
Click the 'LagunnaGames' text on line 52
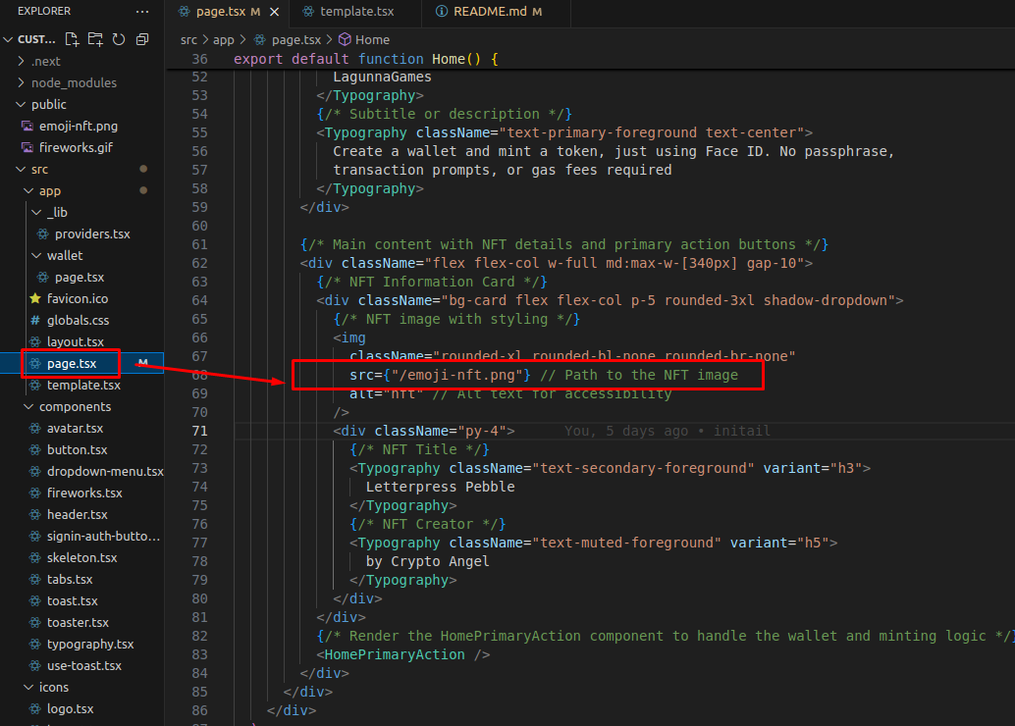coord(382,77)
